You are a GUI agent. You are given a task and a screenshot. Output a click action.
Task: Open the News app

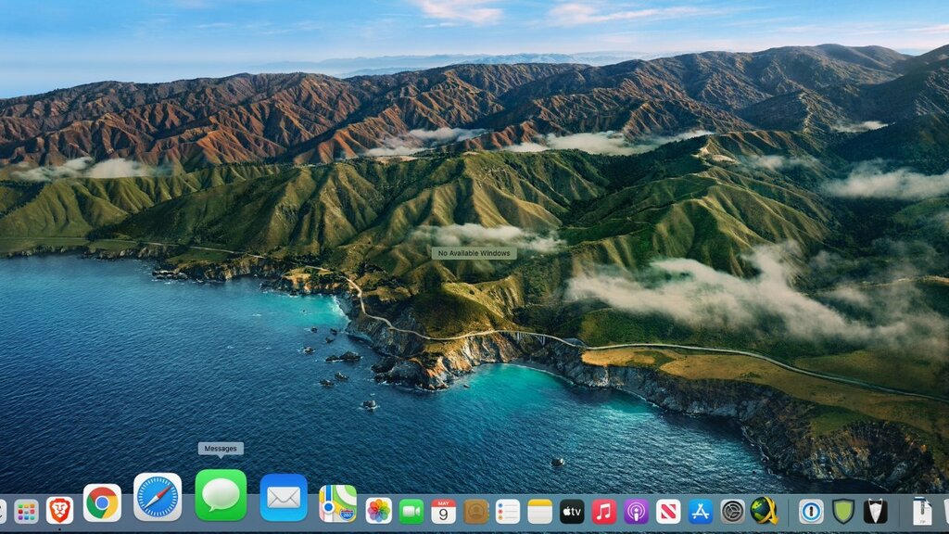[x=668, y=511]
